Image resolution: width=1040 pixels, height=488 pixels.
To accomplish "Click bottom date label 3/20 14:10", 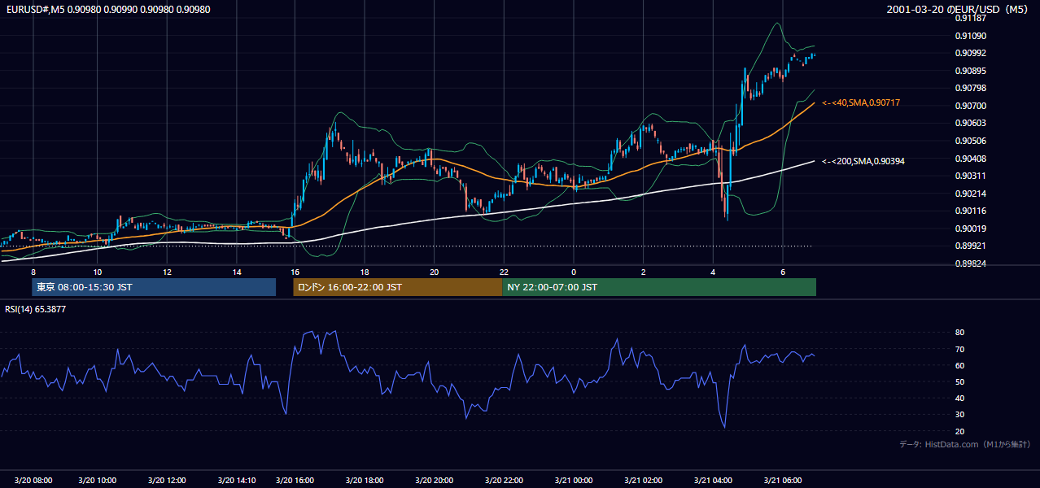I will point(237,480).
